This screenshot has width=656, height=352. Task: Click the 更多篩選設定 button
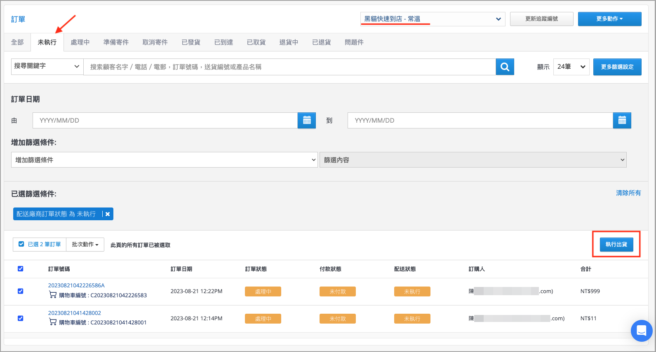point(617,67)
